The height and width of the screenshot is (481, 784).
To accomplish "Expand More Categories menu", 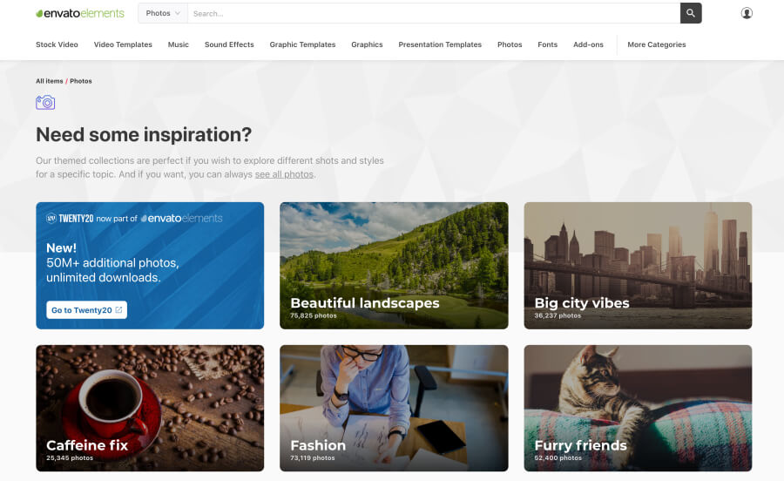I will pyautogui.click(x=656, y=44).
